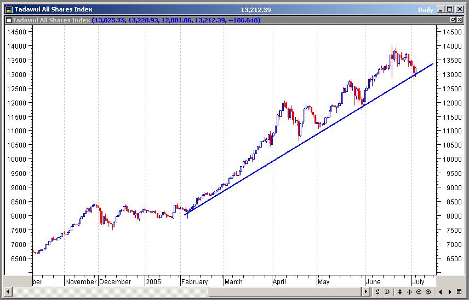Click the scrollbar right arrow button
Image resolution: width=469 pixels, height=300 pixels.
click(x=365, y=292)
